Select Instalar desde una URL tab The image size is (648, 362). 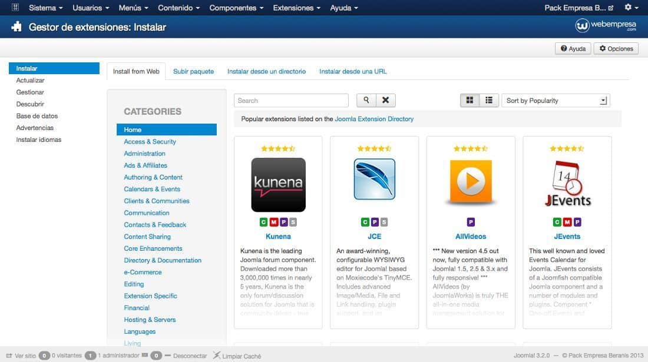353,71
